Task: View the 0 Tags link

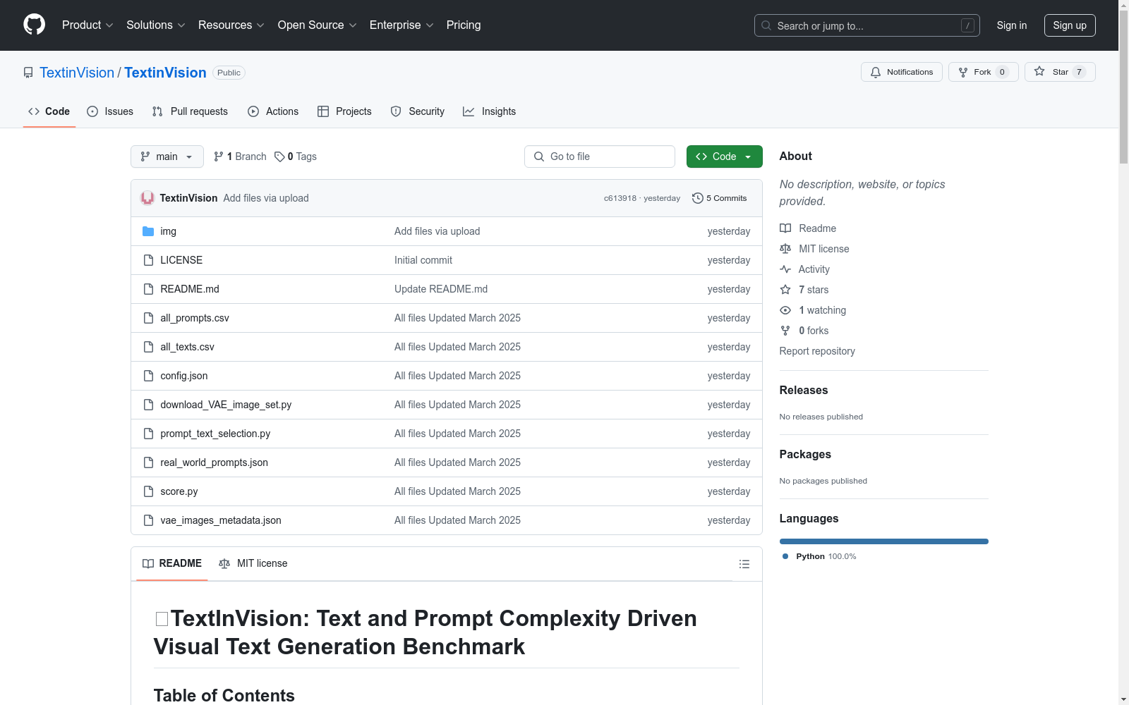Action: pos(296,157)
